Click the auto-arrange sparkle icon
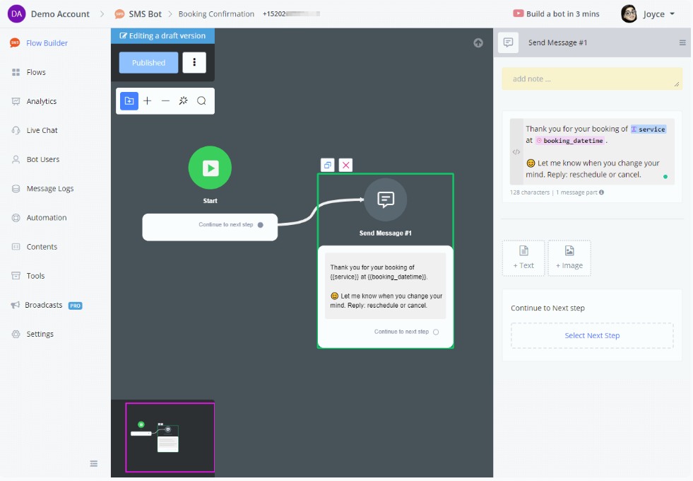This screenshot has height=481, width=693. click(x=184, y=101)
